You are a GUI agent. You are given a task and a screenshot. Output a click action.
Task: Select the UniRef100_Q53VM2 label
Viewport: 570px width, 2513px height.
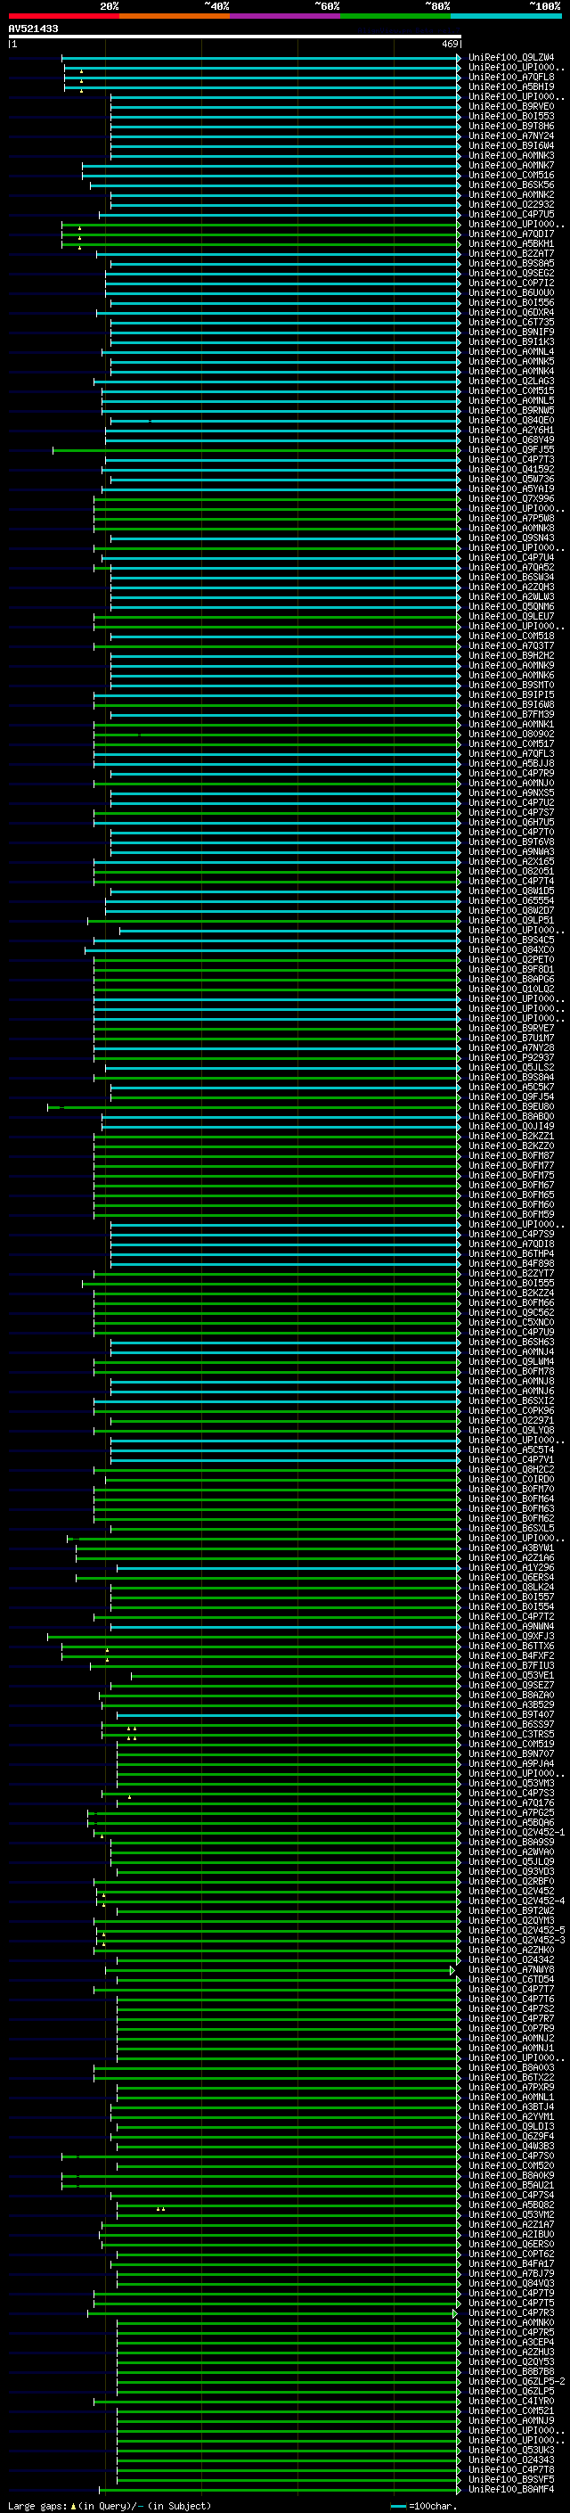click(x=511, y=2214)
